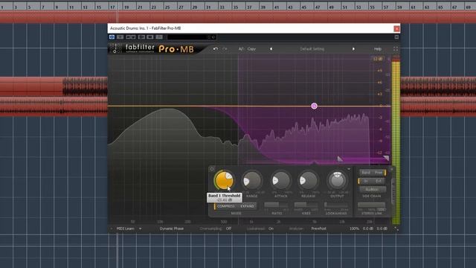Screen dimensions: 476x268
Task: Select Compress mode
Action: (x=225, y=206)
